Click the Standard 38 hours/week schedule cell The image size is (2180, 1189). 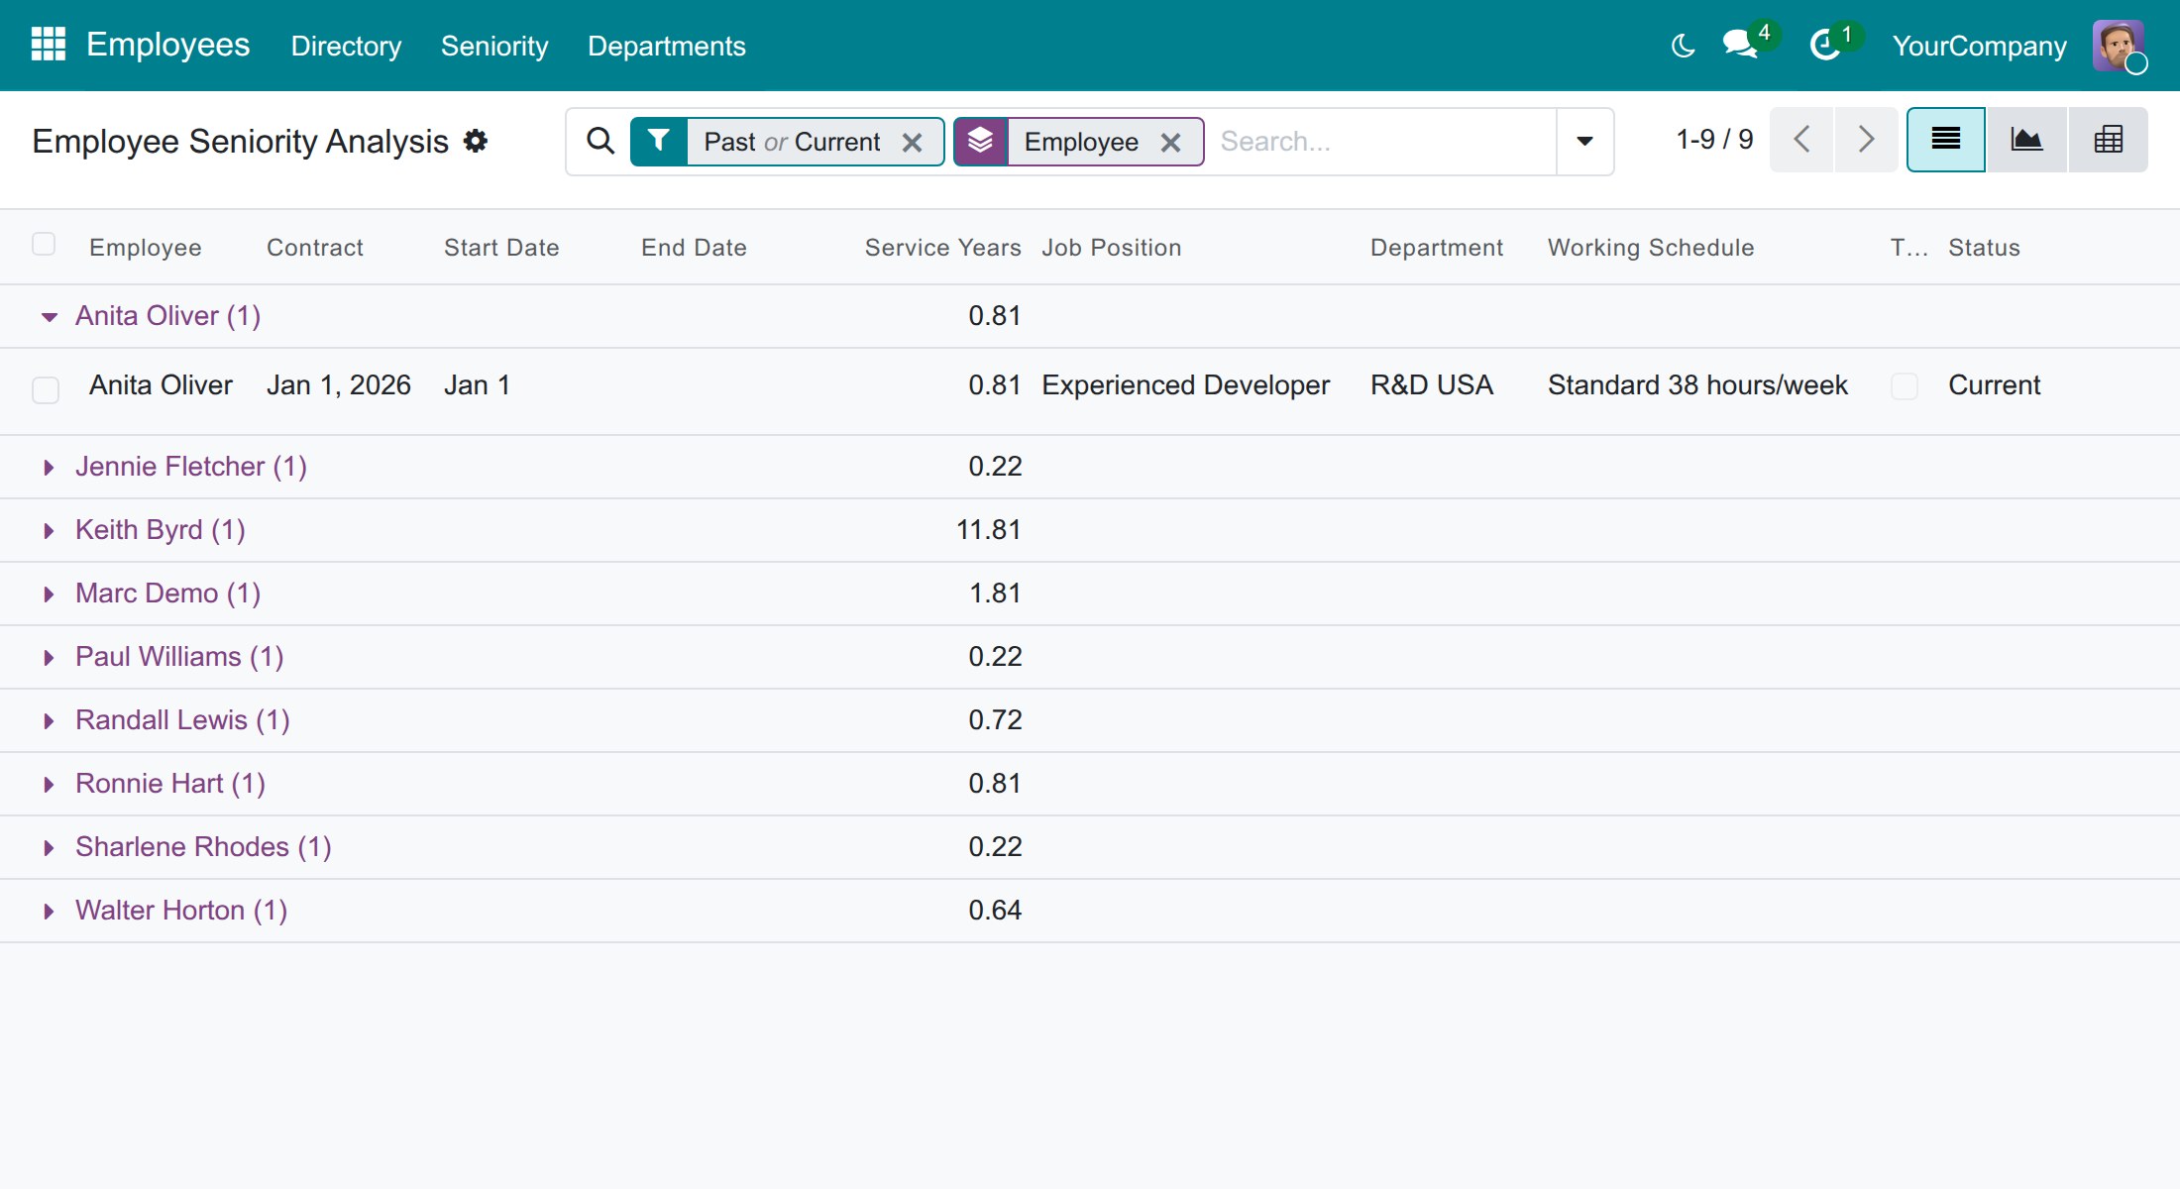[x=1697, y=385]
